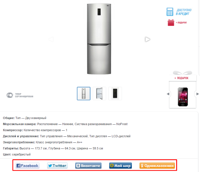Select thumbnail of the control panel display
The width and height of the screenshot is (200, 172).
(115, 93)
